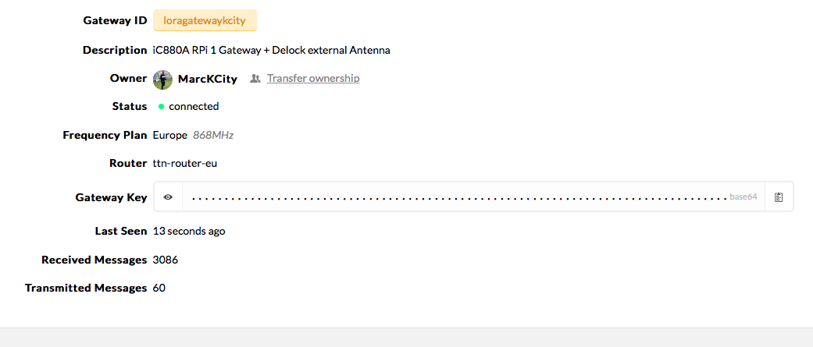The width and height of the screenshot is (813, 347).
Task: Select the loragatewaykcity Gateway ID badge
Action: [x=205, y=21]
